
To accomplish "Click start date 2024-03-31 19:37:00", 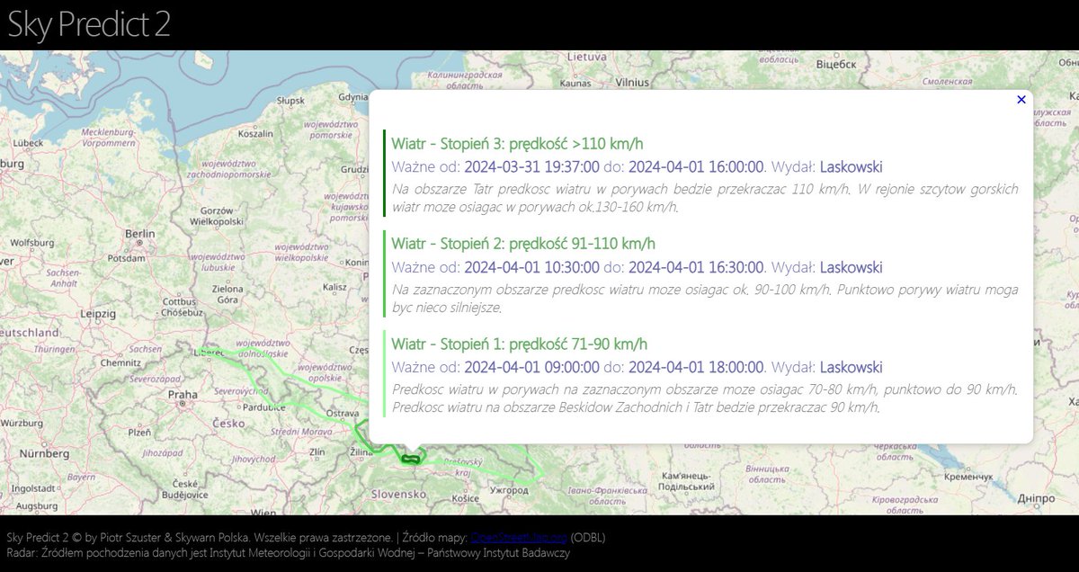I will [531, 167].
